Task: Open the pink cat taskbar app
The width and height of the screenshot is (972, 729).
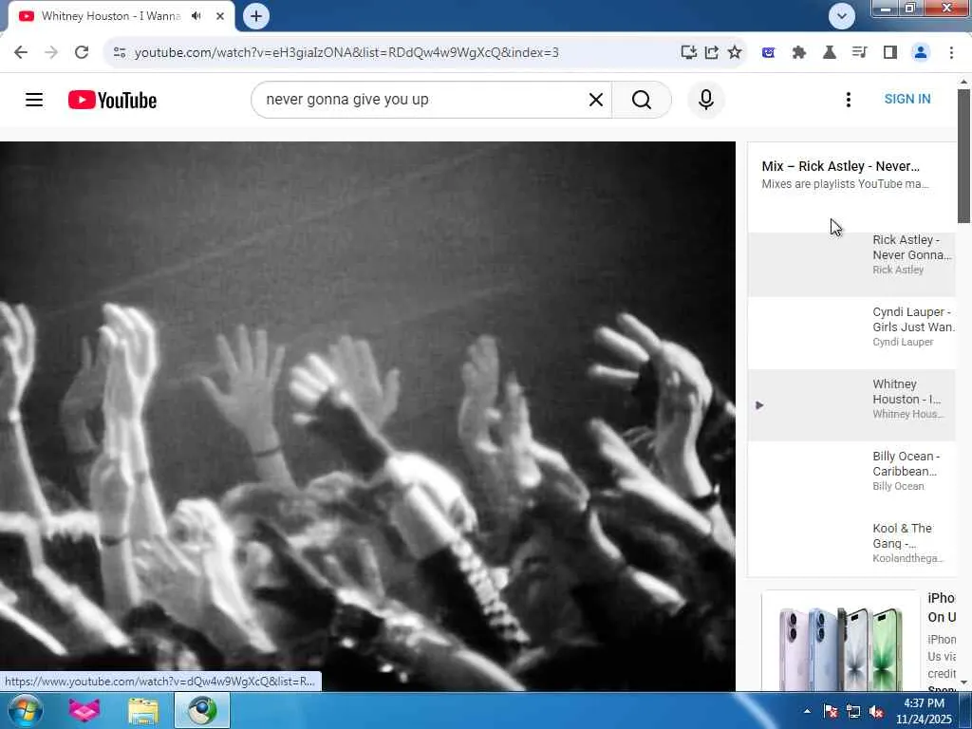Action: pos(84,710)
